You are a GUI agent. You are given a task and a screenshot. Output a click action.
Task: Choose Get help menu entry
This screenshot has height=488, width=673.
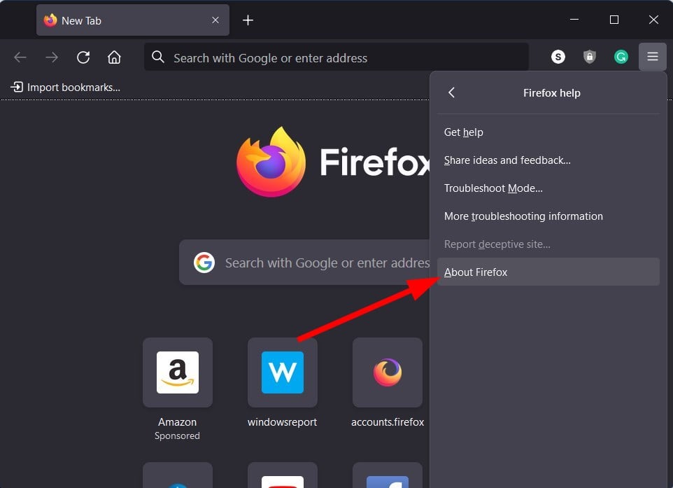[548, 132]
